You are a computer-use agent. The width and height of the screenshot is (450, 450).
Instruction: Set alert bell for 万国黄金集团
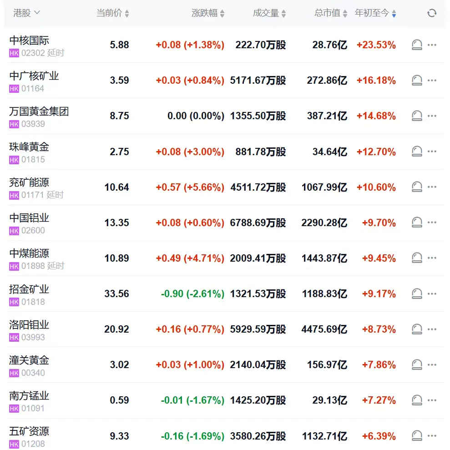point(417,116)
